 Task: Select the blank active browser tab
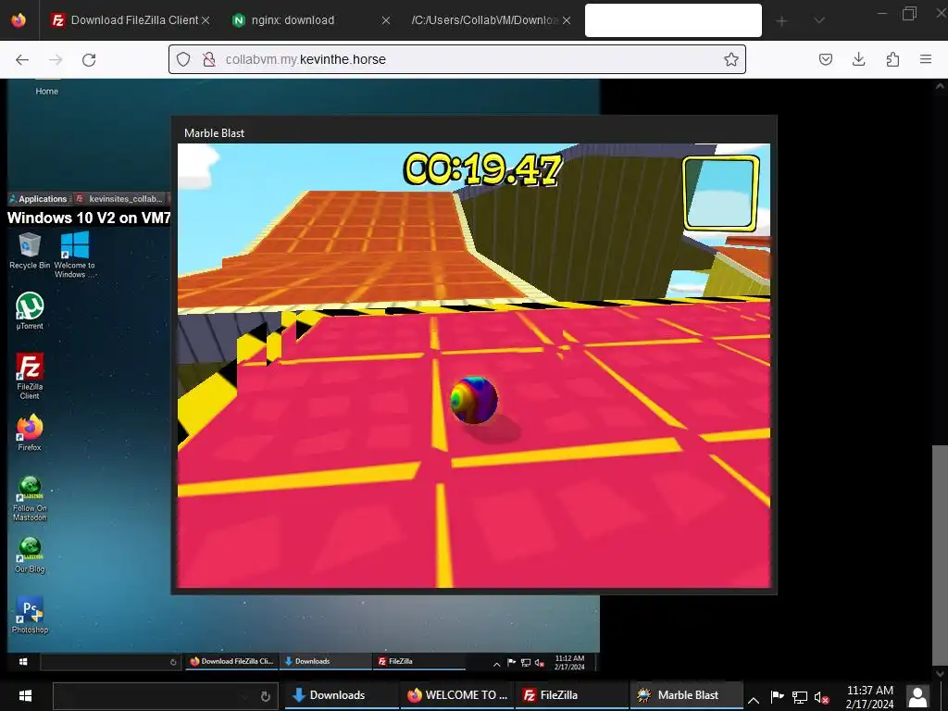coord(673,20)
